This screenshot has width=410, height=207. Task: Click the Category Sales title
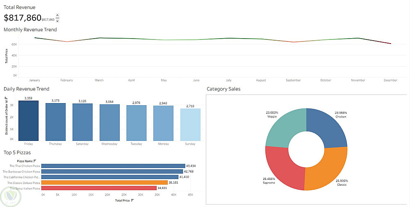coord(223,89)
